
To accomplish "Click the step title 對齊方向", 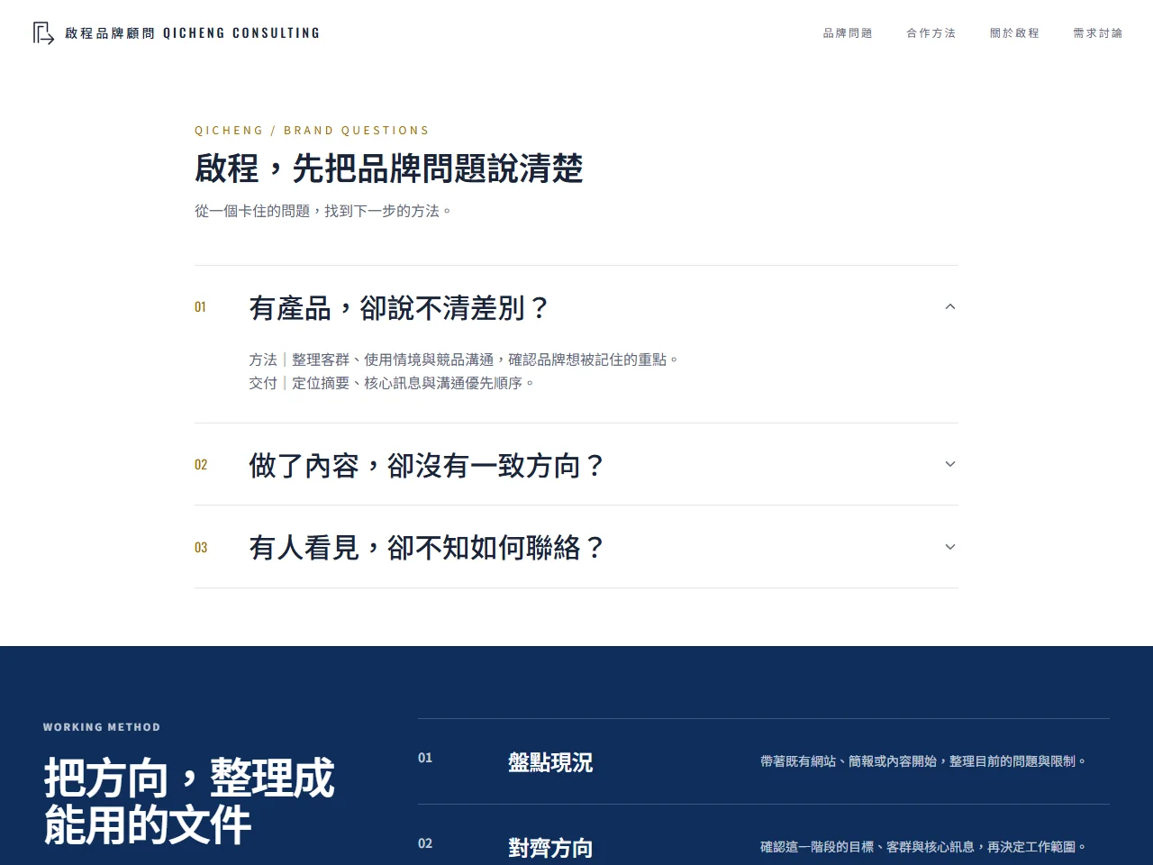I will point(550,848).
